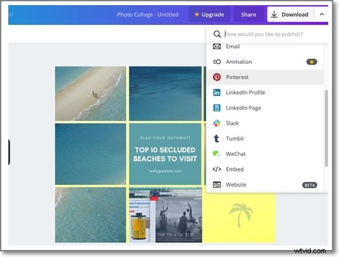
Task: Click the 'PLAN YOUR GETAWAY!' text
Action: tap(165, 137)
